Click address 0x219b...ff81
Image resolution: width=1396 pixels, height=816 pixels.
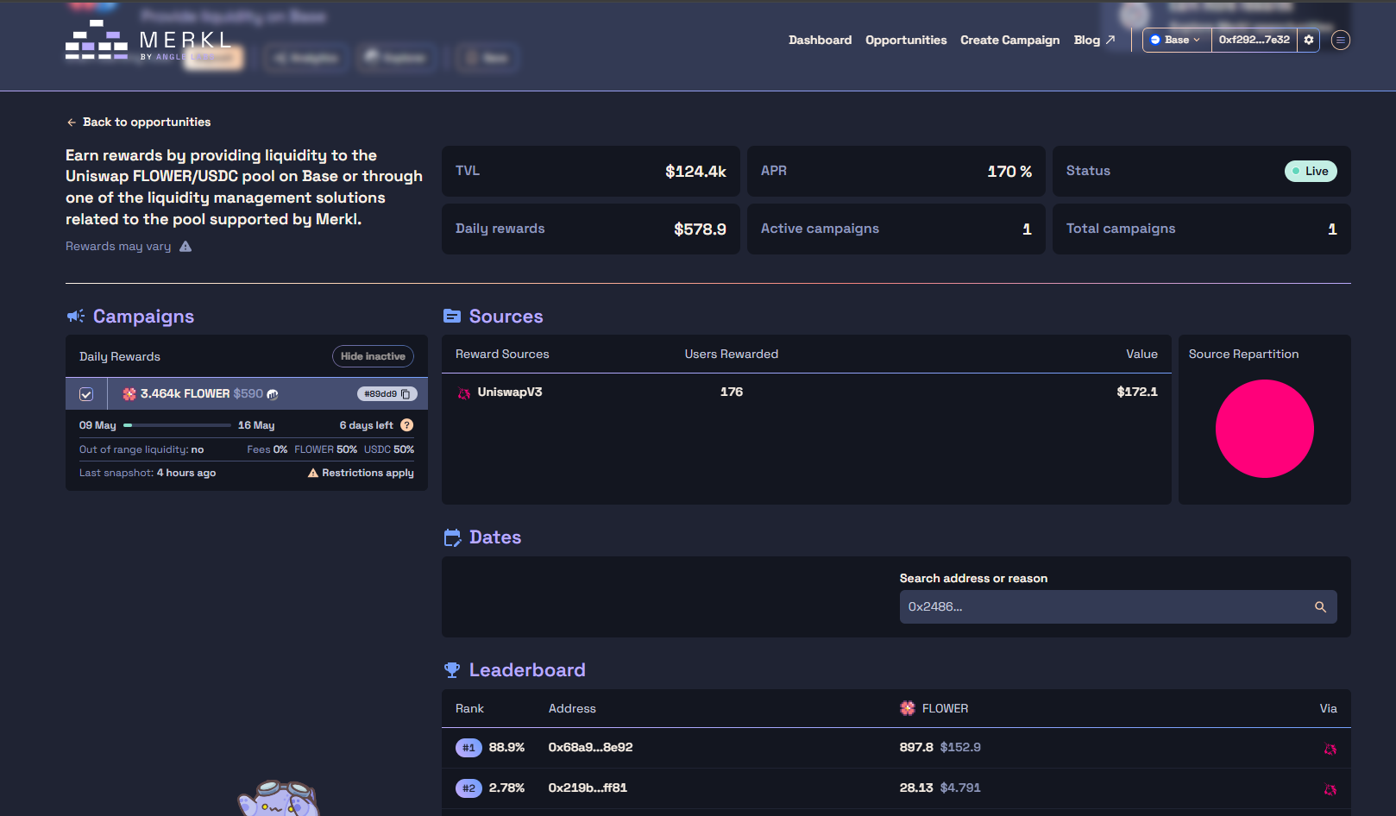tap(588, 788)
